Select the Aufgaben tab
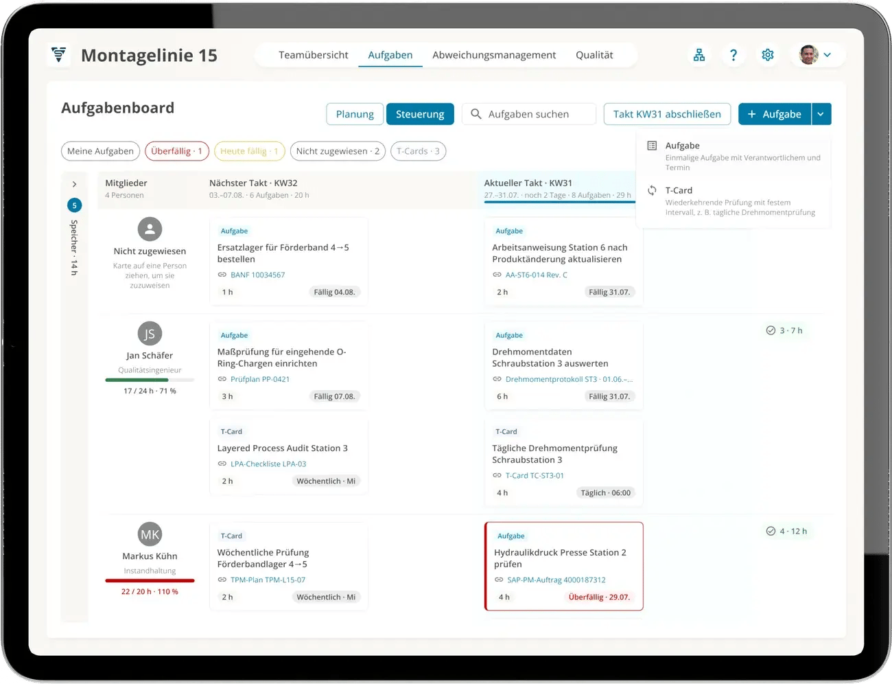The width and height of the screenshot is (892, 684). pyautogui.click(x=390, y=55)
